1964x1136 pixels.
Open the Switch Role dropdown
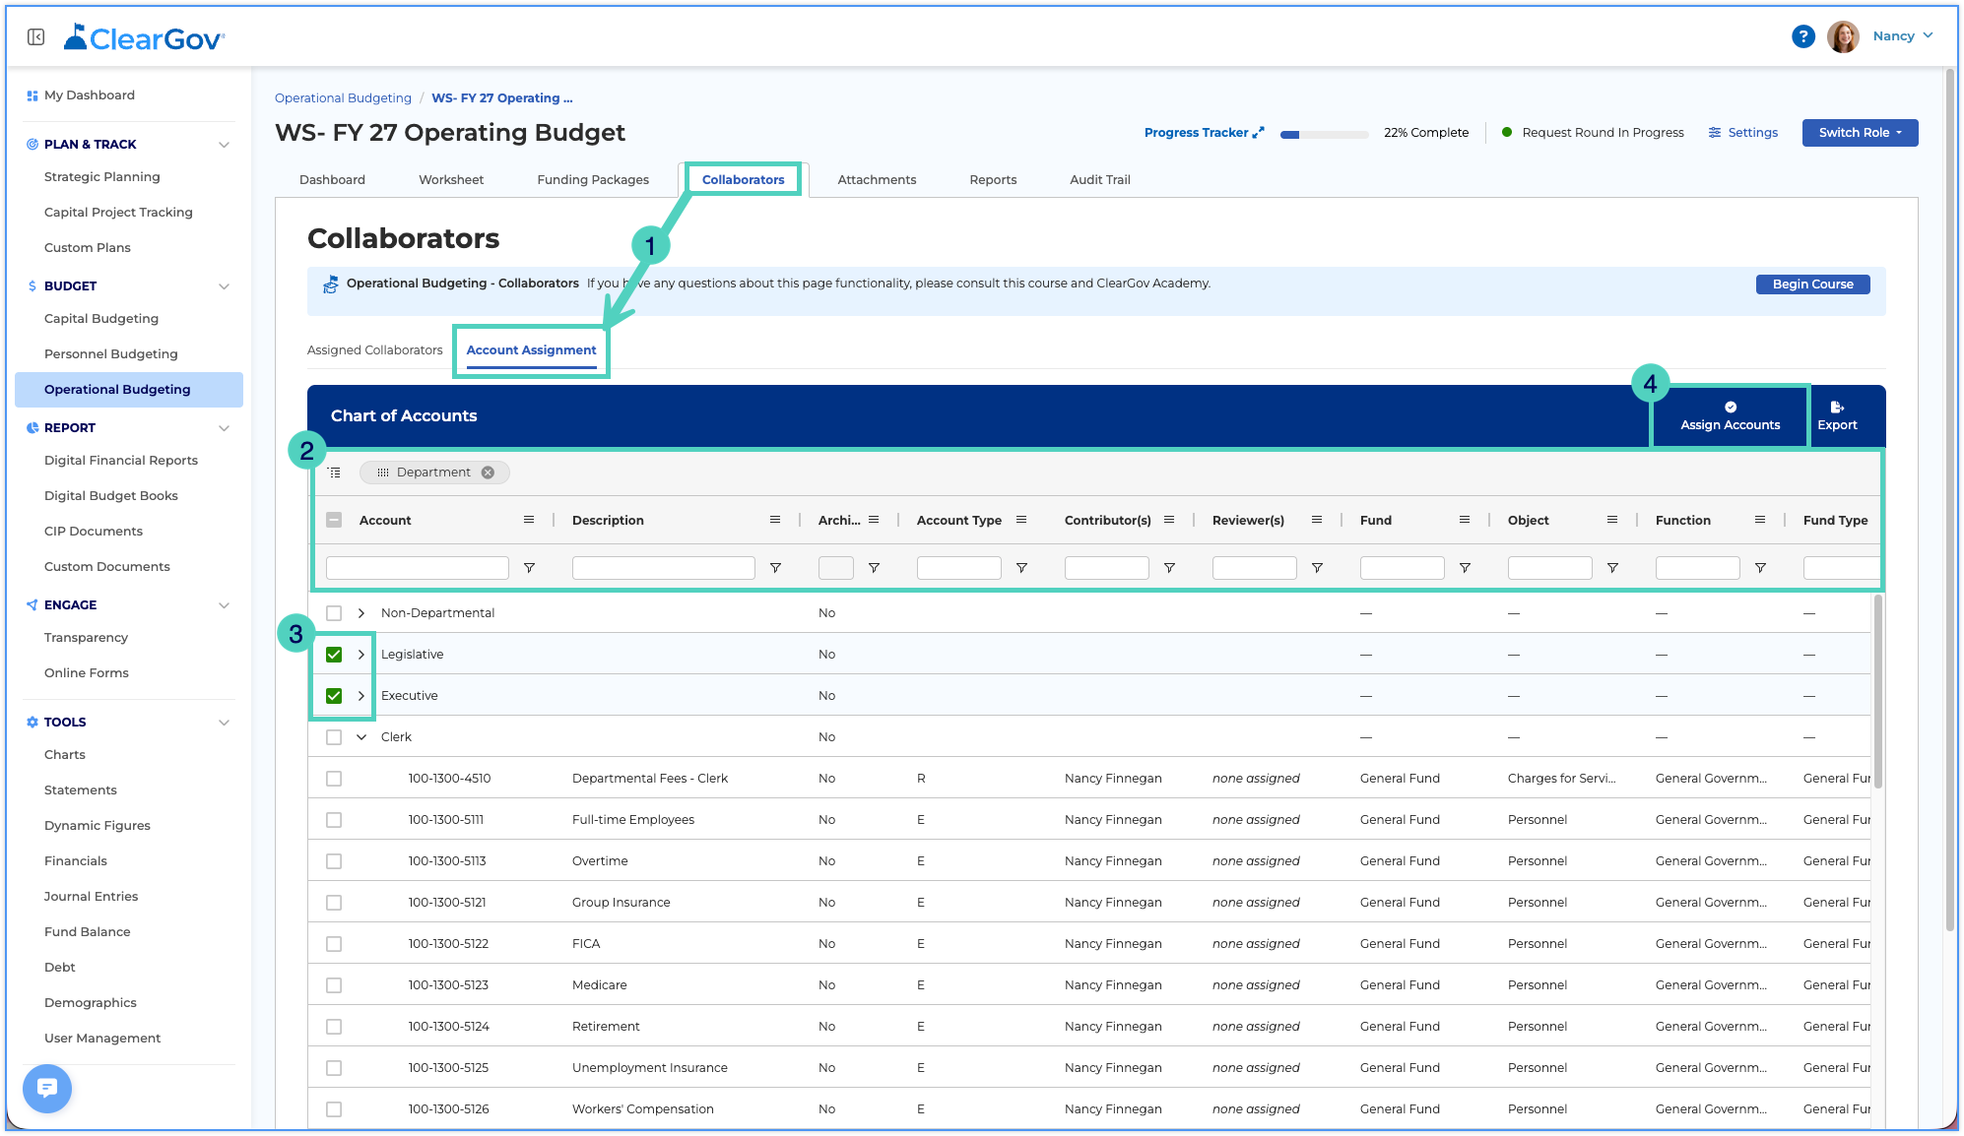(1860, 133)
